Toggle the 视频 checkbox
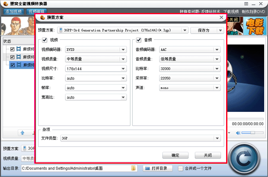This screenshot has width=268, height=177. pyautogui.click(x=45, y=41)
